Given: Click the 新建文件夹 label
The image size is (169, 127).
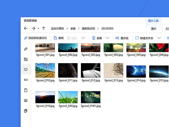Looking at the screenshot, I should [x=147, y=38].
